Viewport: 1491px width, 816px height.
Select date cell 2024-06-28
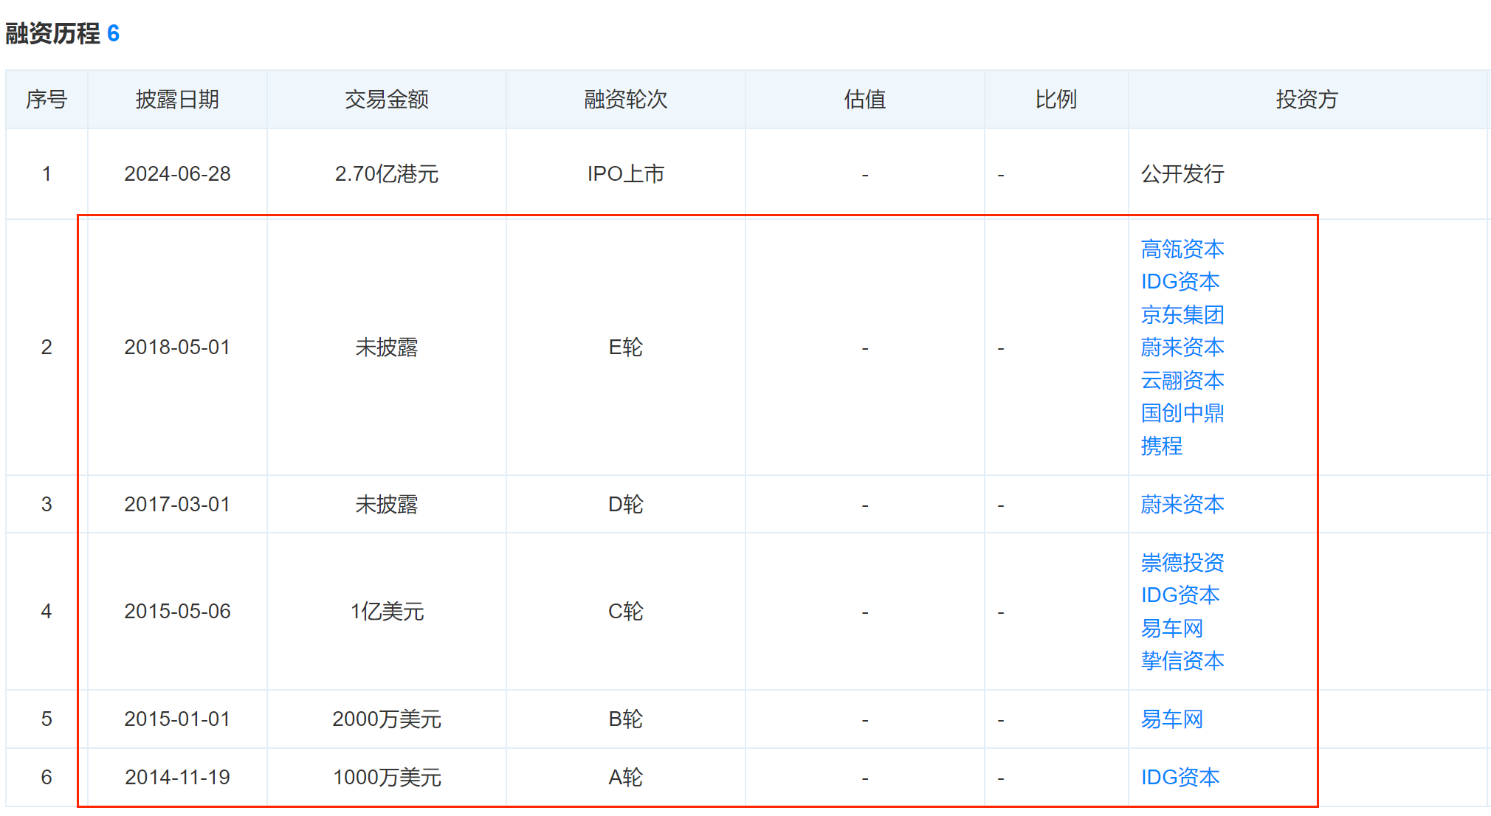click(x=177, y=174)
